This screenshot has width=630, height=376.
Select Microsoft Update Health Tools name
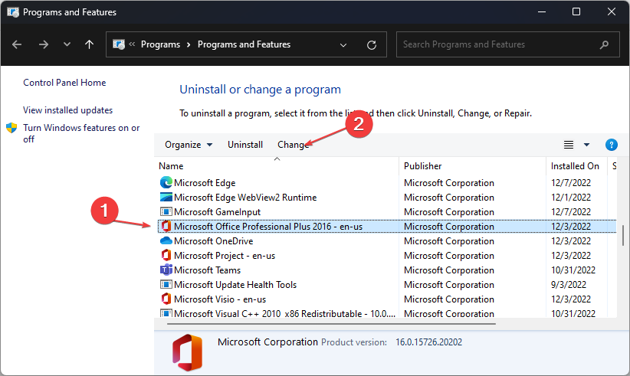point(235,285)
